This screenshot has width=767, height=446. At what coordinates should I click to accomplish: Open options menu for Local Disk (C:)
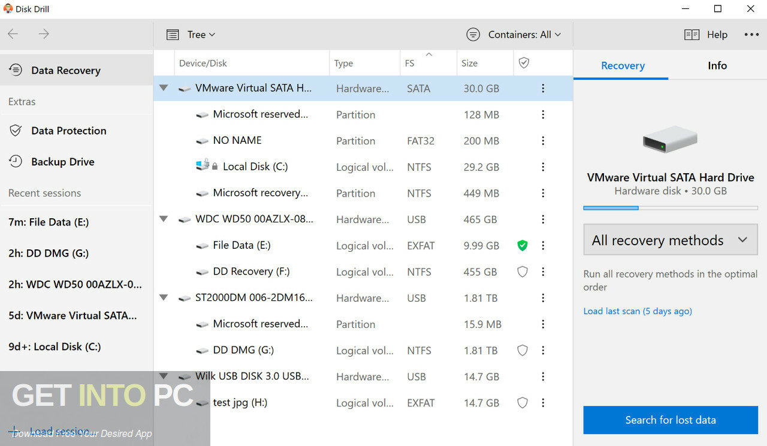[543, 167]
